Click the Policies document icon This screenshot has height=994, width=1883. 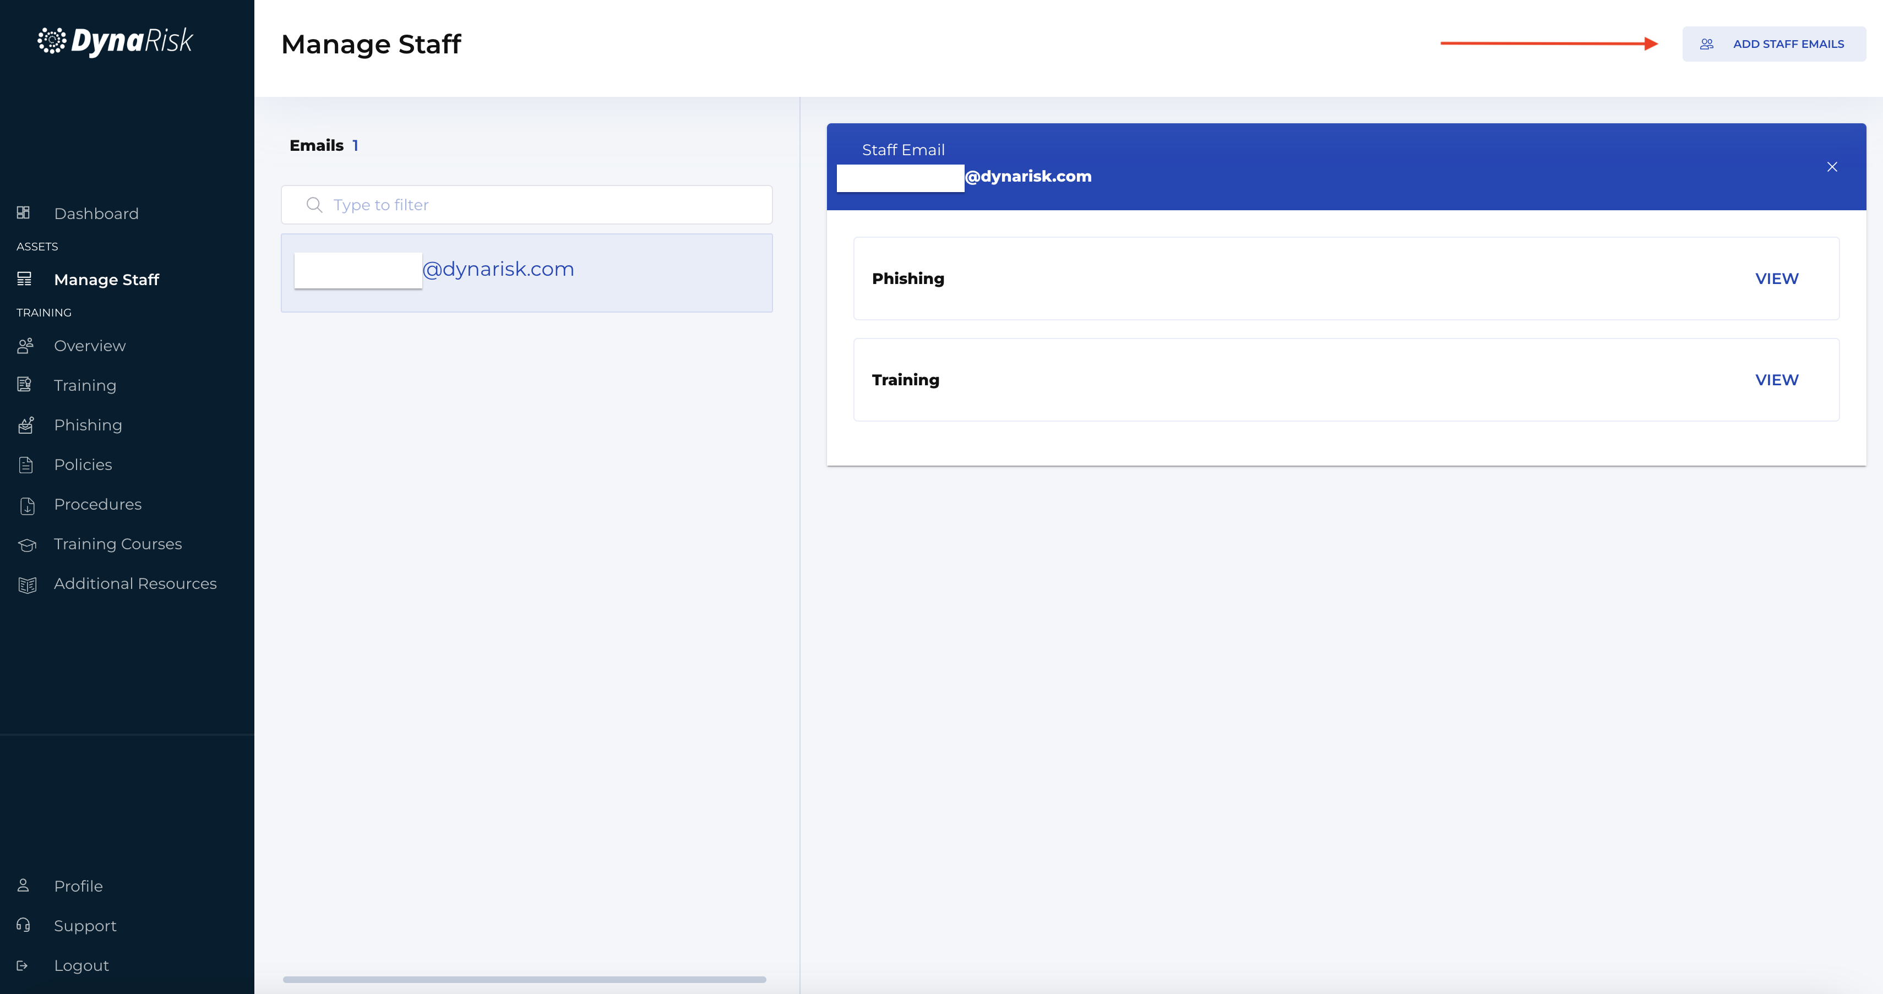coord(26,465)
